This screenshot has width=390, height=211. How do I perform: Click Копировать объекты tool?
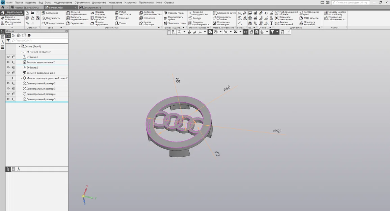[222, 18]
